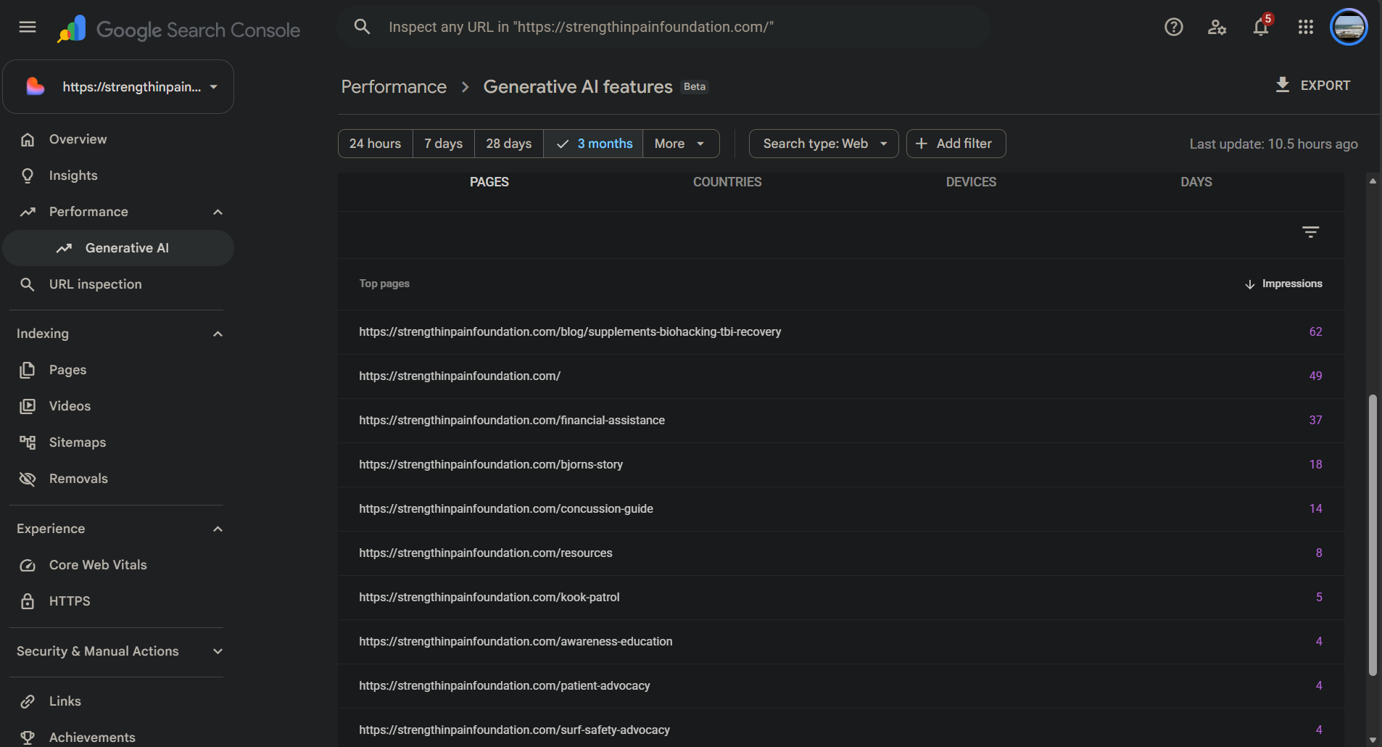Open the hamburger main menu
Image resolution: width=1382 pixels, height=747 pixels.
28,28
